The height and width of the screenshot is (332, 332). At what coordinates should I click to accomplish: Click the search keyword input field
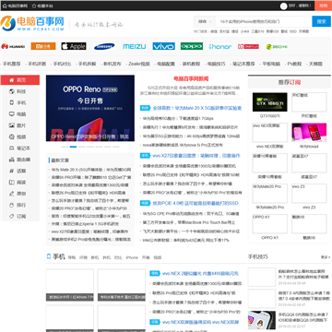(264, 22)
